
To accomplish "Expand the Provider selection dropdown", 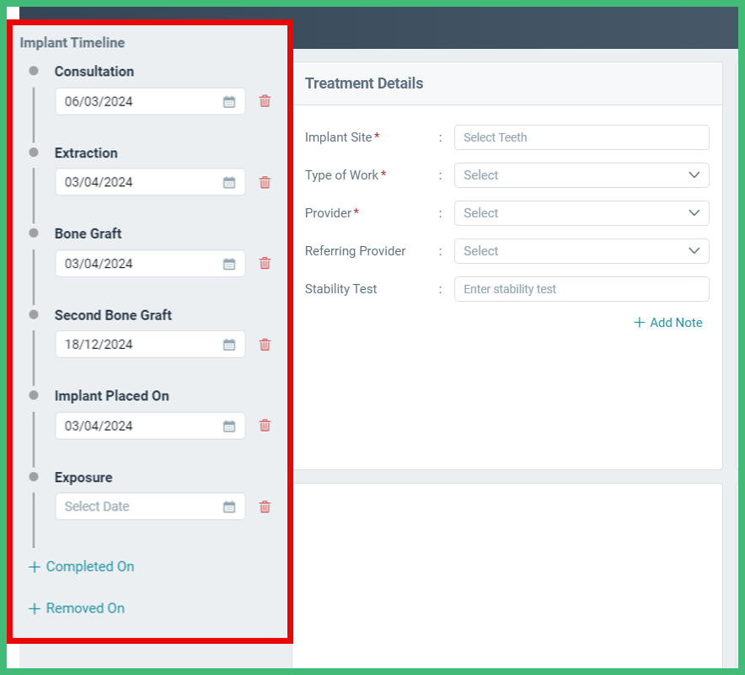I will coord(694,213).
